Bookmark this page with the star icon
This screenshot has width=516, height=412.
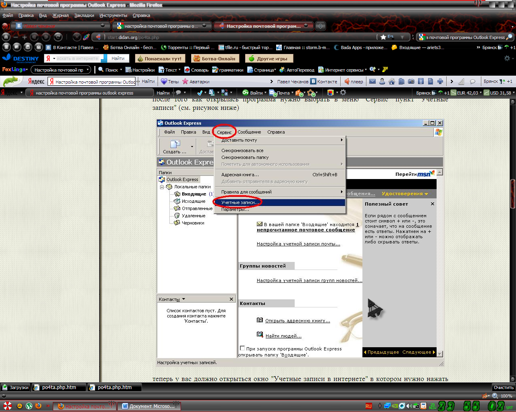pos(383,37)
